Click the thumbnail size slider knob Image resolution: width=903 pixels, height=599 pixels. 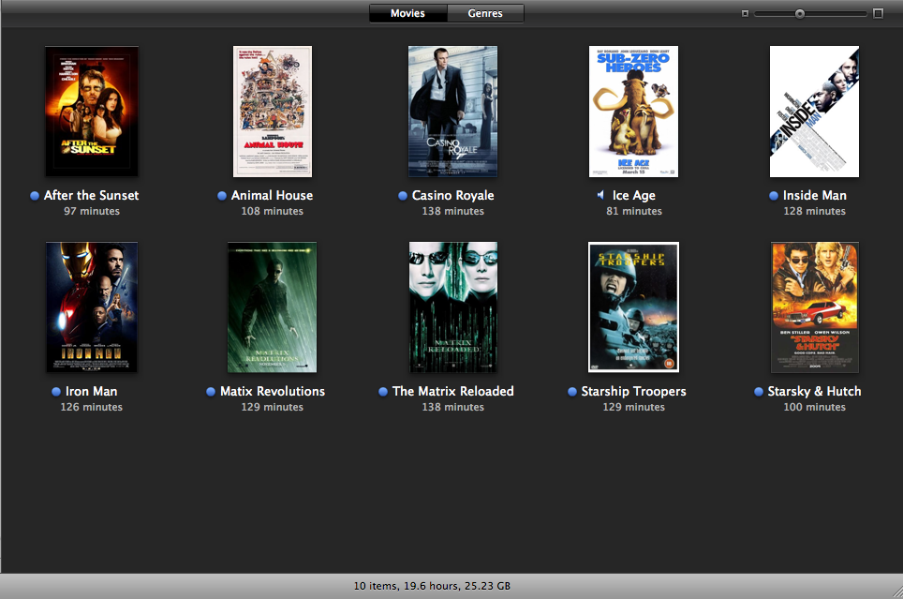tap(799, 14)
